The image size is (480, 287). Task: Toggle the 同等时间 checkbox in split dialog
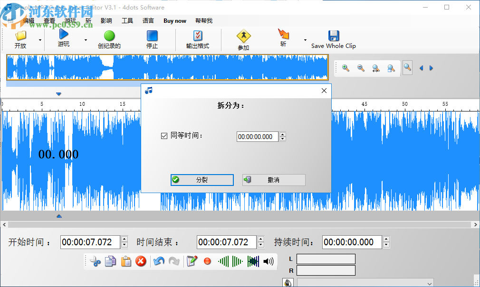point(165,136)
